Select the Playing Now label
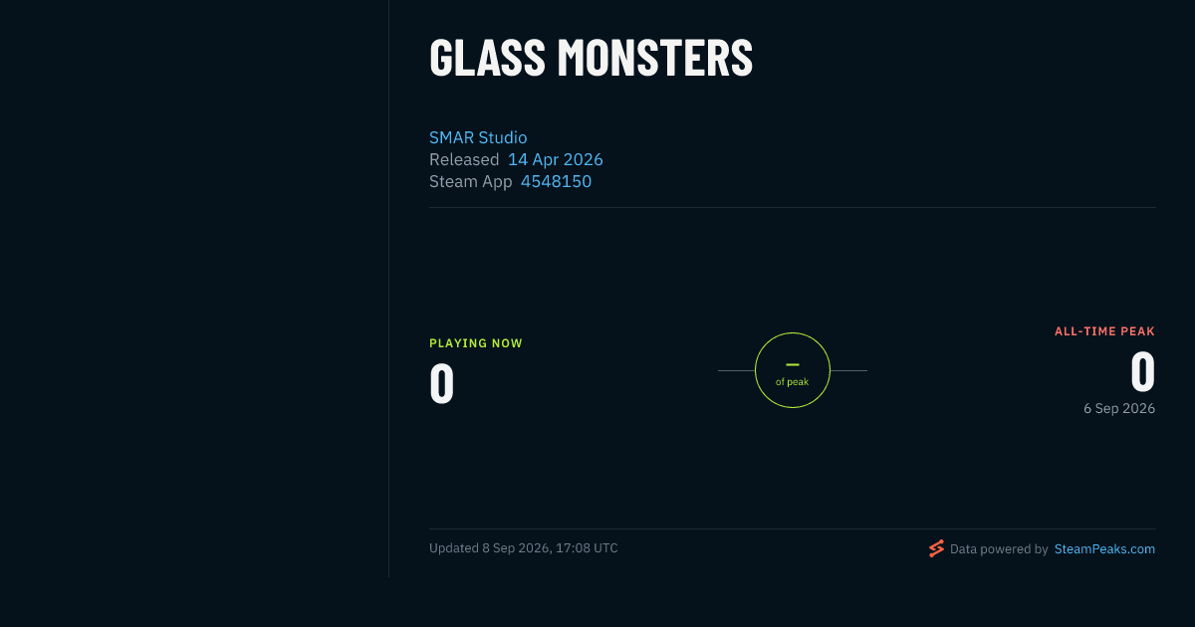 (476, 343)
